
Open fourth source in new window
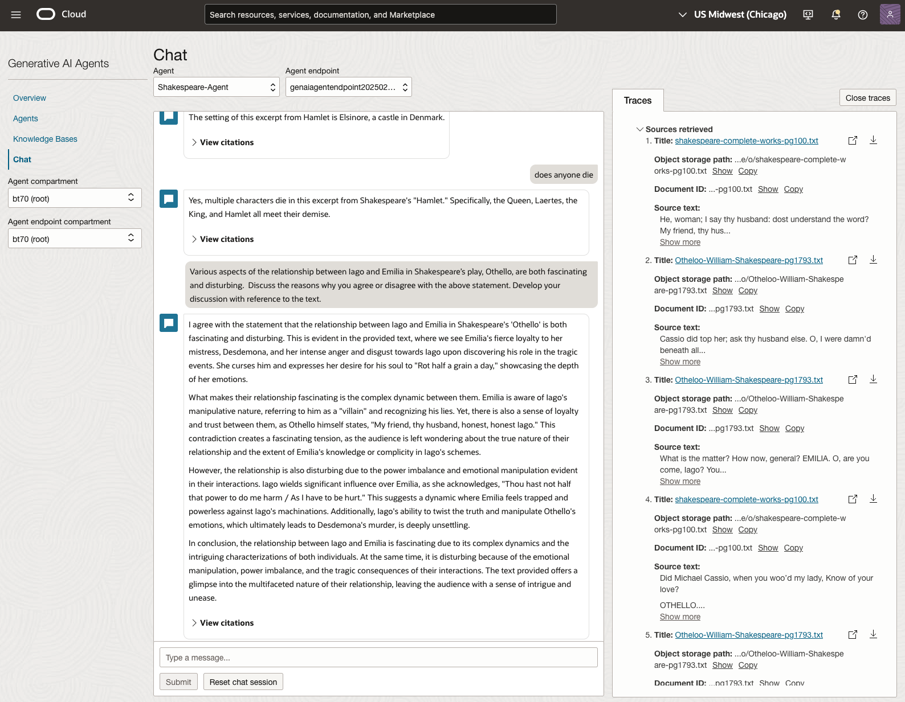pyautogui.click(x=853, y=499)
